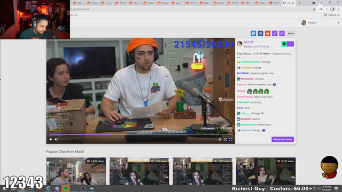Open clip player settings gear
Screen dimensions: 342x192
pyautogui.click(x=220, y=139)
